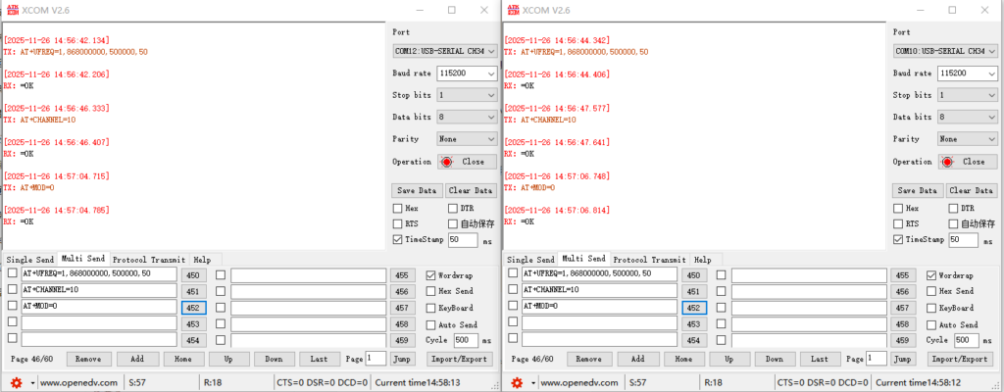1004x392 pixels.
Task: Open the Port dropdown showing COM12:USB-SERIAL CH34
Action: point(444,50)
